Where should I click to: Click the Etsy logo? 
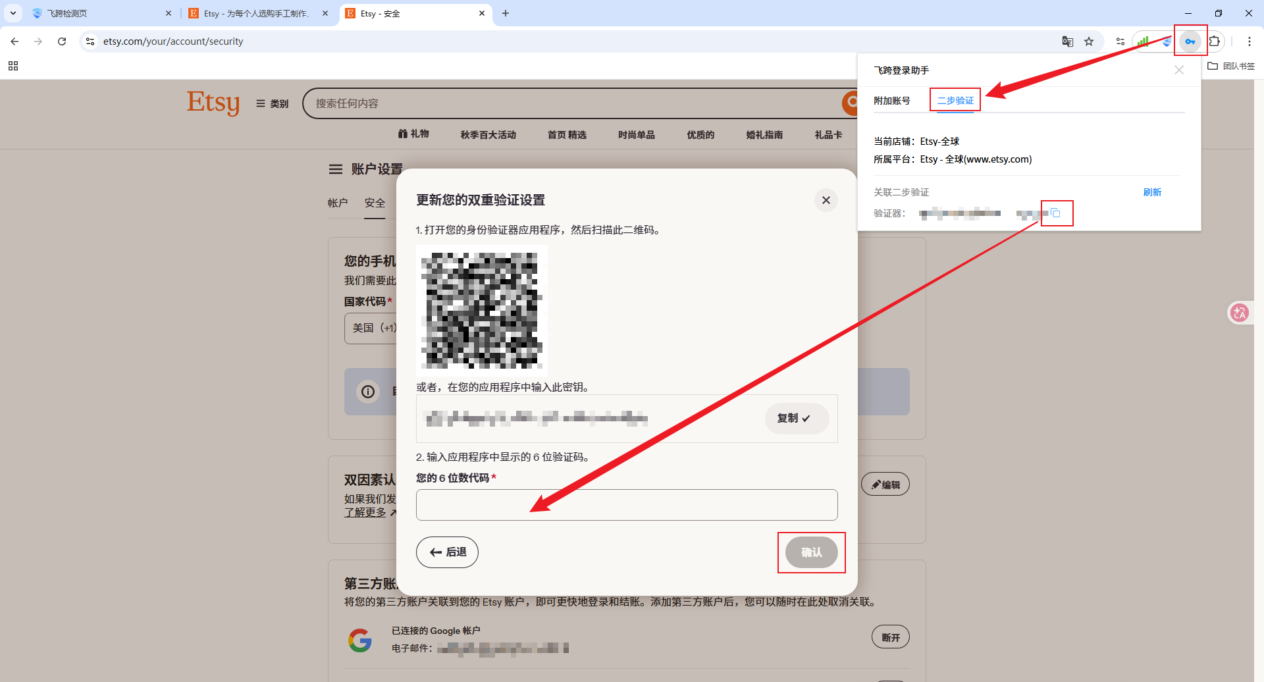(x=213, y=103)
